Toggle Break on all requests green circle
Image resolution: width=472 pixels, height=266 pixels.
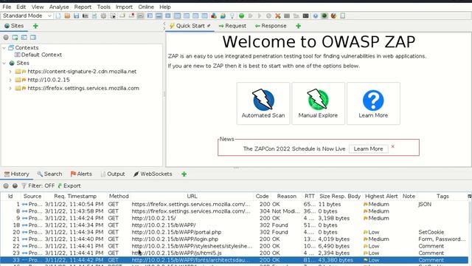tap(241, 16)
